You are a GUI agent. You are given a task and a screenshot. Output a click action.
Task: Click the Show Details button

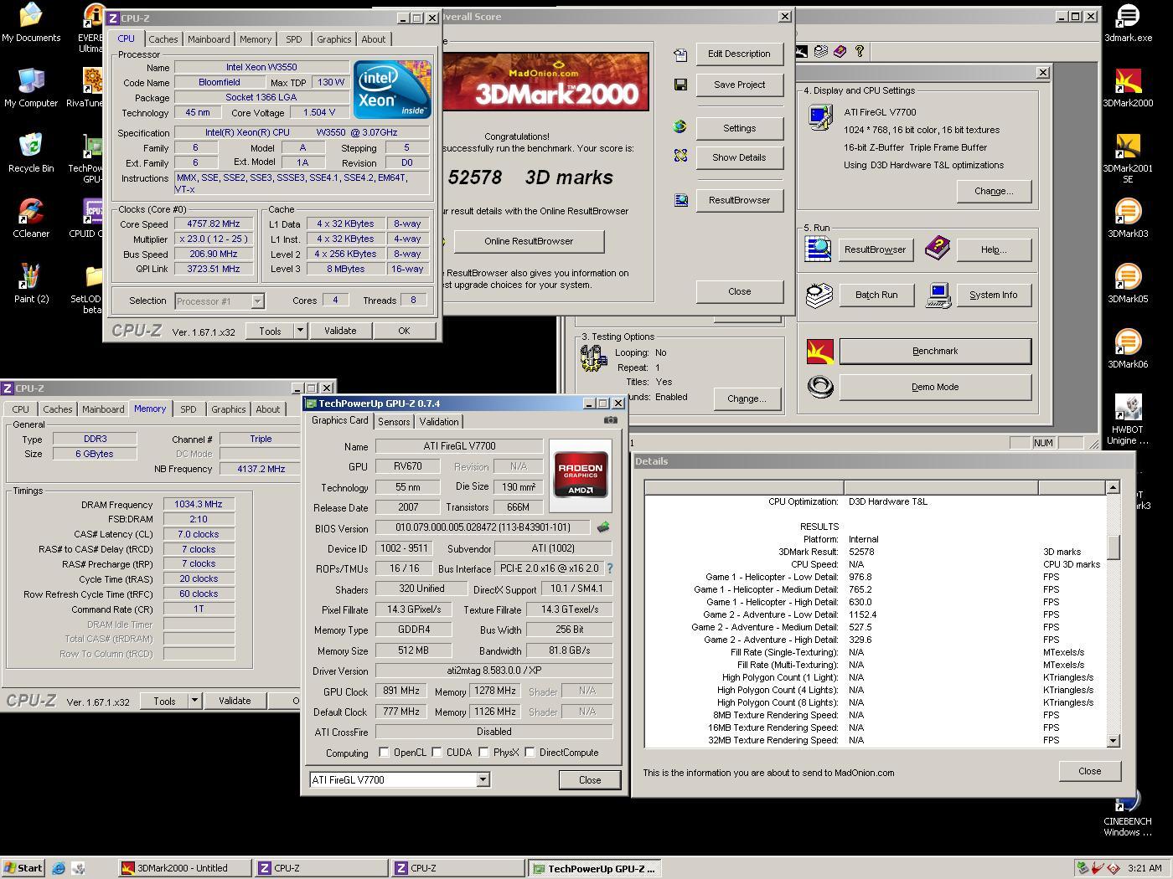tap(739, 157)
